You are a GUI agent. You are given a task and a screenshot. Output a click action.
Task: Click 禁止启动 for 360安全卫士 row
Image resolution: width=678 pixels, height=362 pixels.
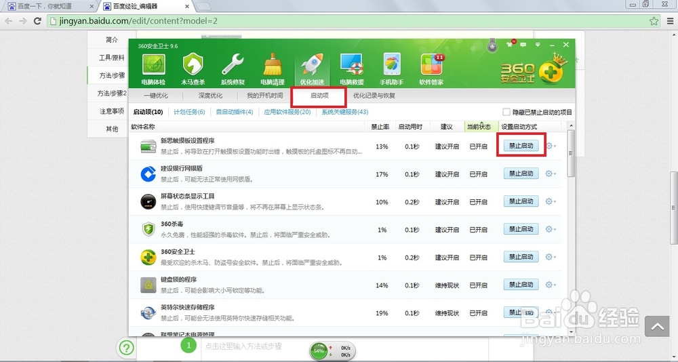[521, 256]
